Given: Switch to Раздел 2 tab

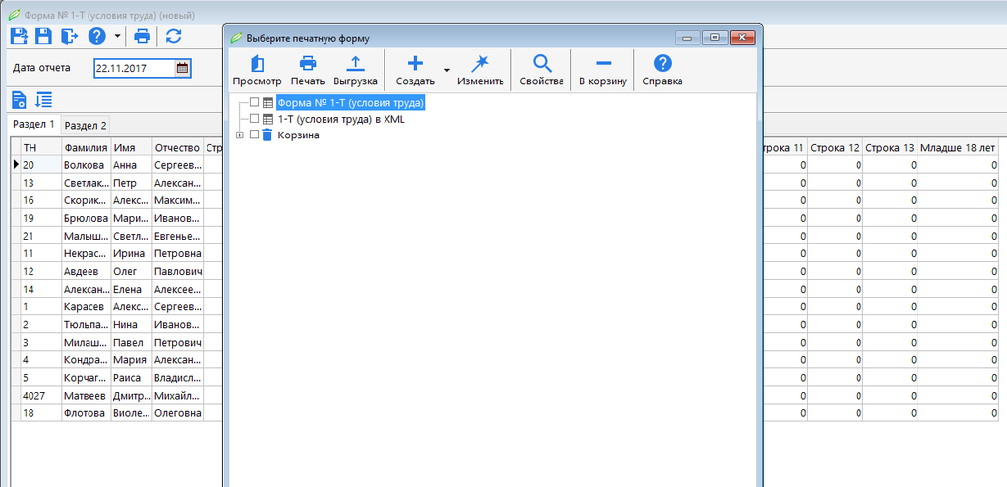Looking at the screenshot, I should click(87, 125).
